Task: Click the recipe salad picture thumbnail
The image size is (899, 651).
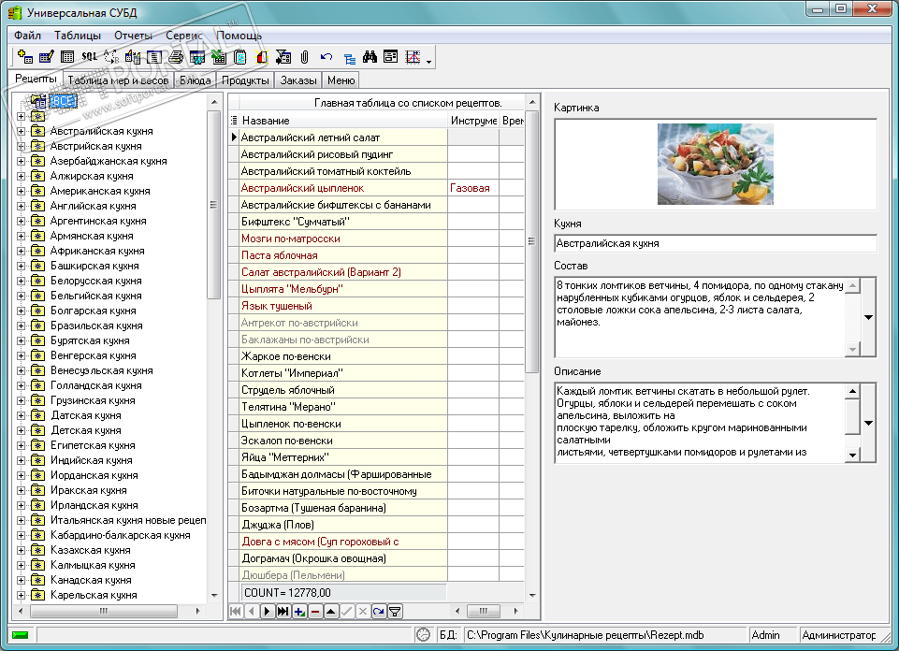Action: [x=715, y=165]
